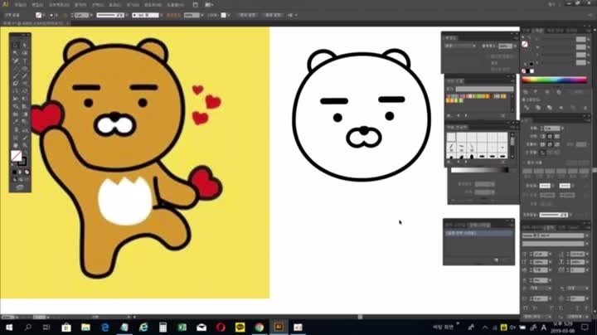Choose Butt Cap in Stroke panel
This screenshot has height=335, width=597.
coord(543,136)
